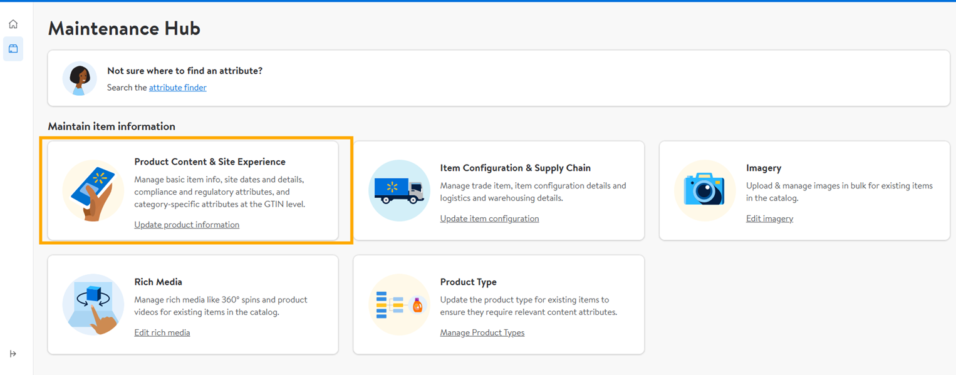956x375 pixels.
Task: Select Item Configuration & Supply Chain card title
Action: [x=516, y=168]
